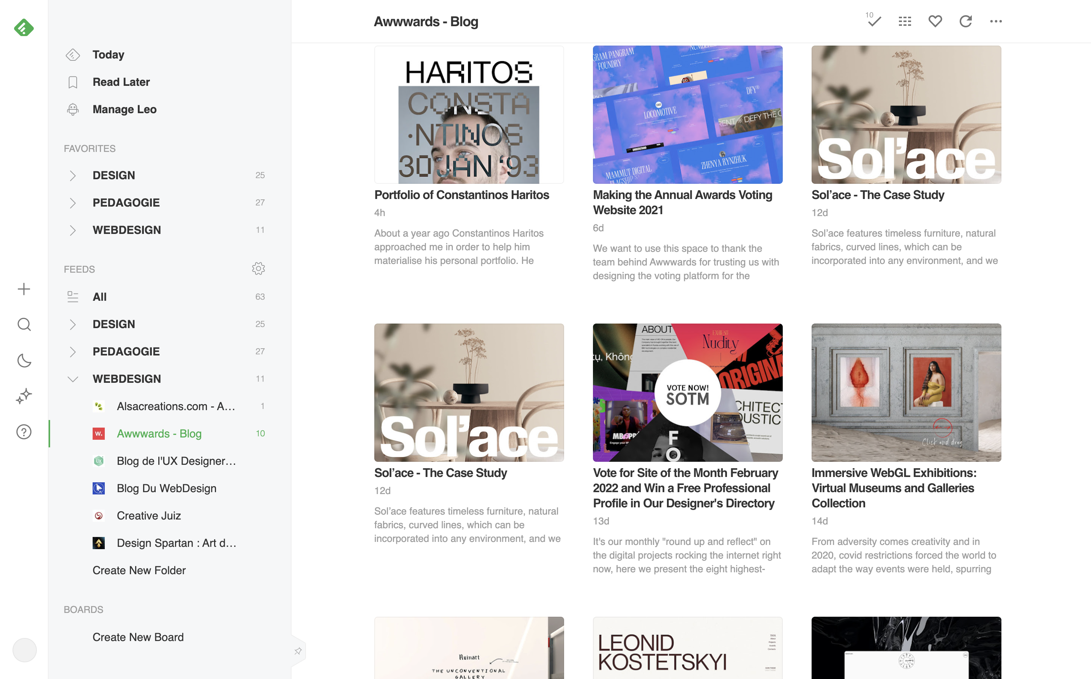Mark all 10 articles as read
The width and height of the screenshot is (1091, 679).
pyautogui.click(x=874, y=21)
